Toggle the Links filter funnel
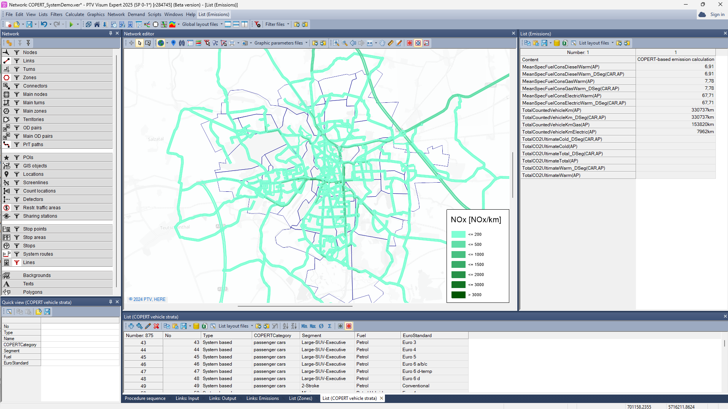 [x=17, y=61]
